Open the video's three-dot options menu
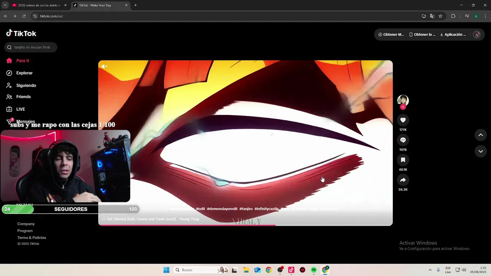The image size is (491, 276). pyautogui.click(x=386, y=66)
